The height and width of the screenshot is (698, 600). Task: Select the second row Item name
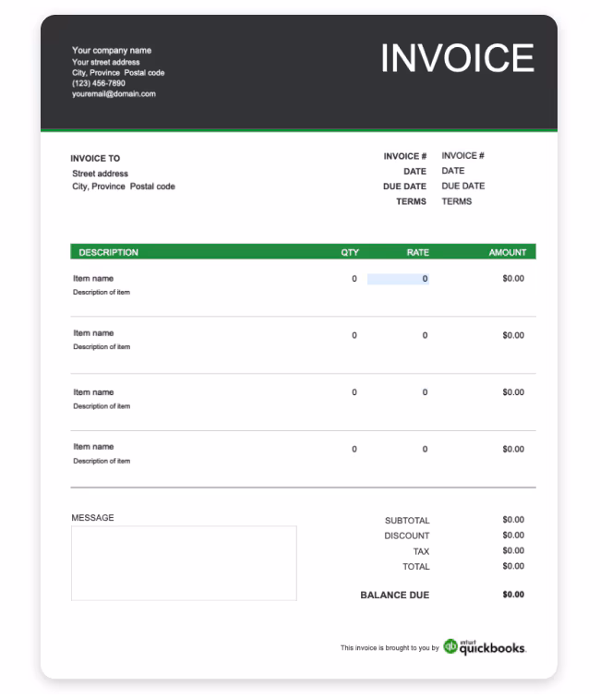point(93,333)
